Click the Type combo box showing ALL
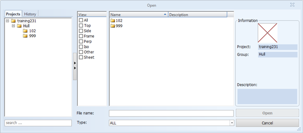Screen dimensions: 303x133 pyautogui.click(x=171, y=123)
